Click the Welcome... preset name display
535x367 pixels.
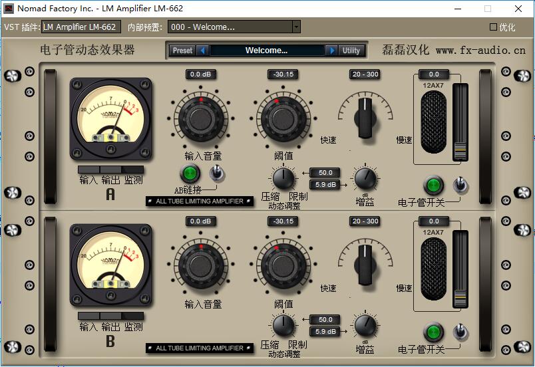(267, 51)
